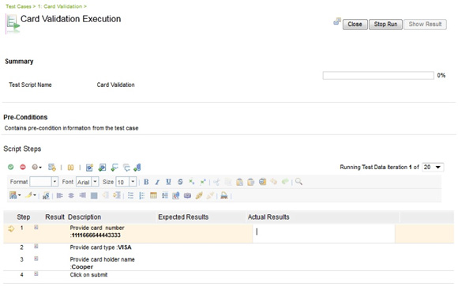Toggle italic formatting
The image size is (458, 294).
(x=157, y=182)
